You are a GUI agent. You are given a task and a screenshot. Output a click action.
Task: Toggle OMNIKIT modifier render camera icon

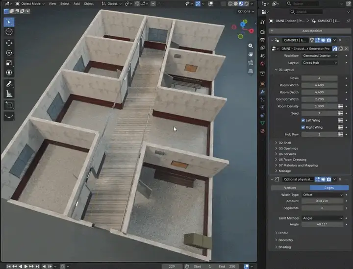[329, 40]
